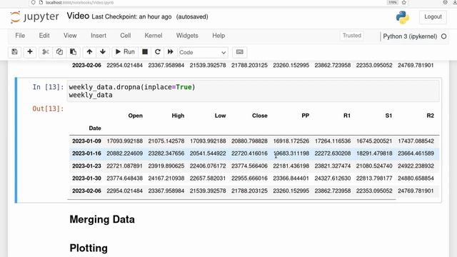Select the 2023-01-23 row label
Screen dimensions: 457x257
click(x=86, y=166)
